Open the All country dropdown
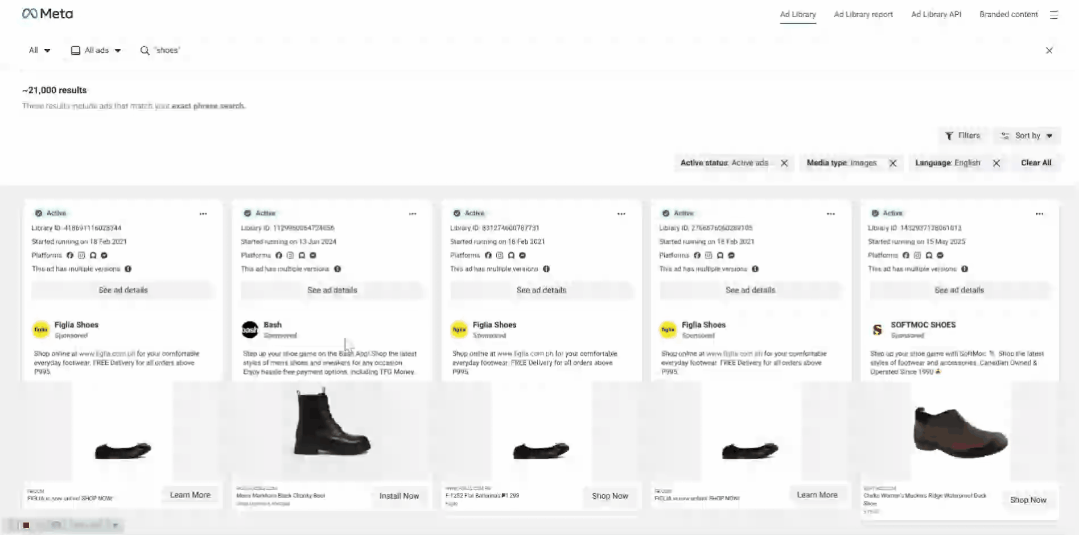 [x=39, y=50]
